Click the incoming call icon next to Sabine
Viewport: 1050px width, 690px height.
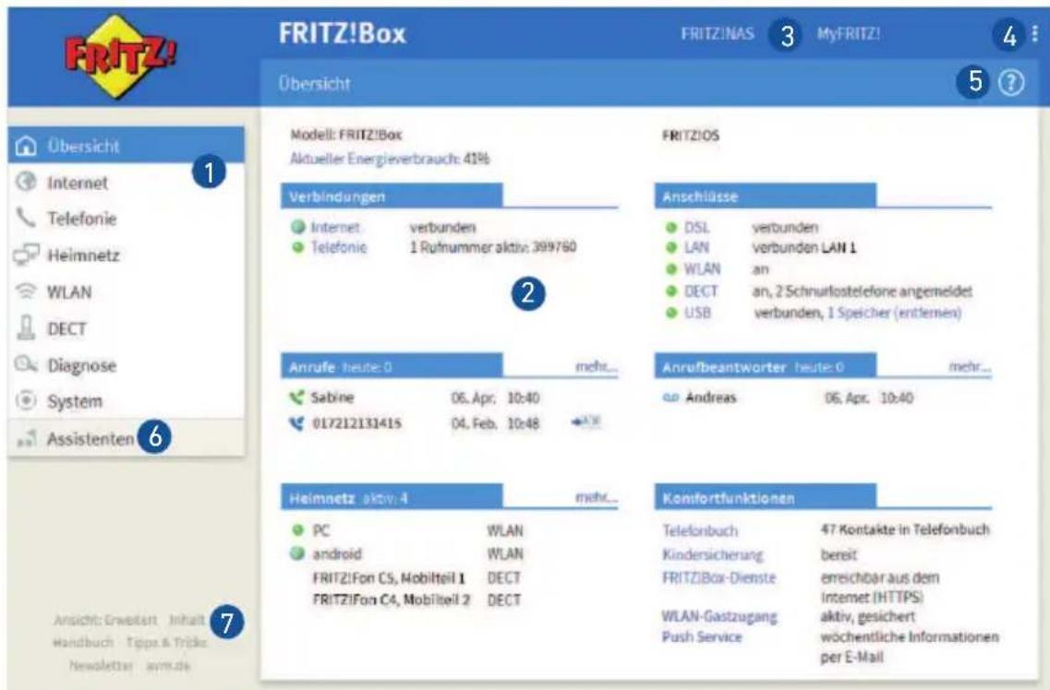click(296, 398)
